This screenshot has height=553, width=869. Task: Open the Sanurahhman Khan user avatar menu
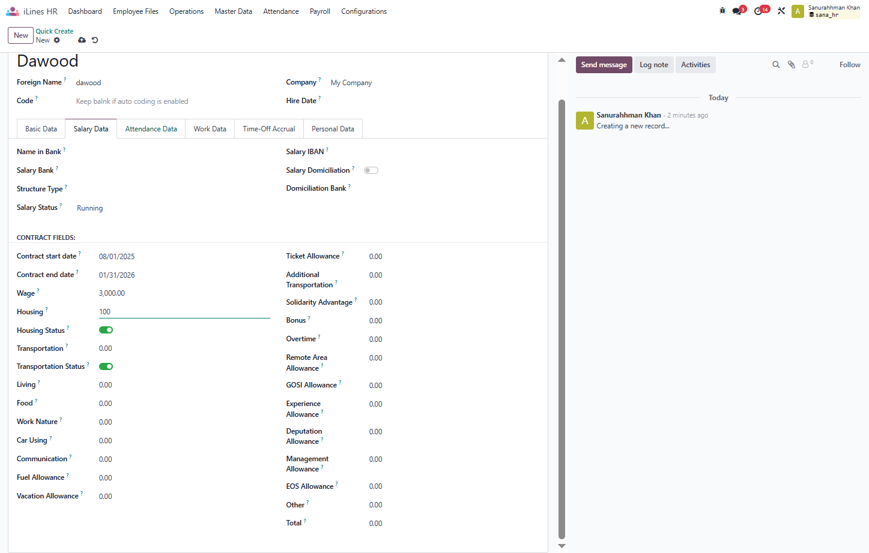(798, 11)
